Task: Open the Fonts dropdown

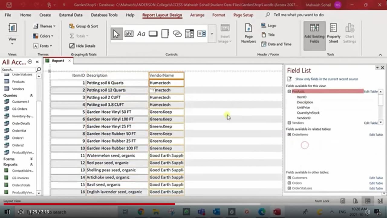Action: (43, 46)
